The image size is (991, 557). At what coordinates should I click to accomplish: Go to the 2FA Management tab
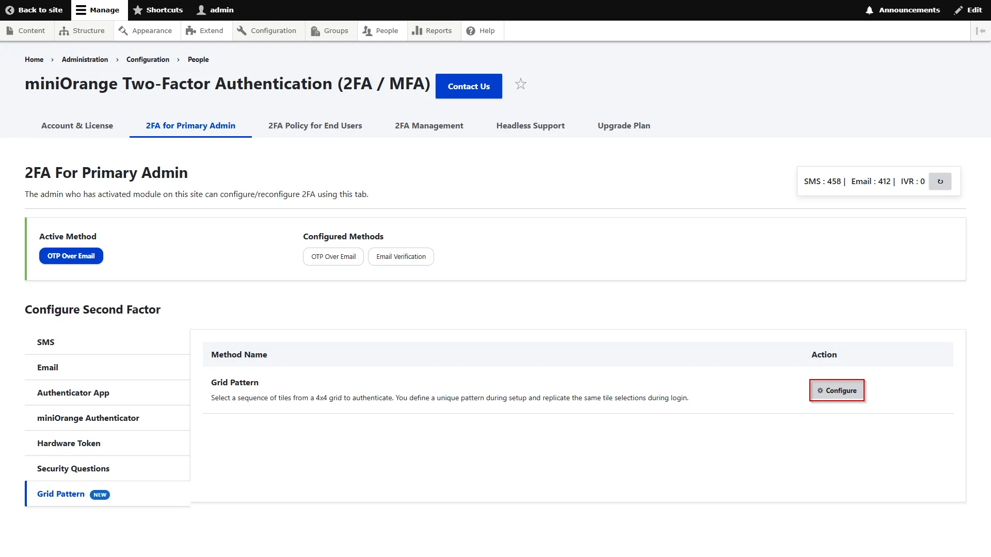coord(429,125)
